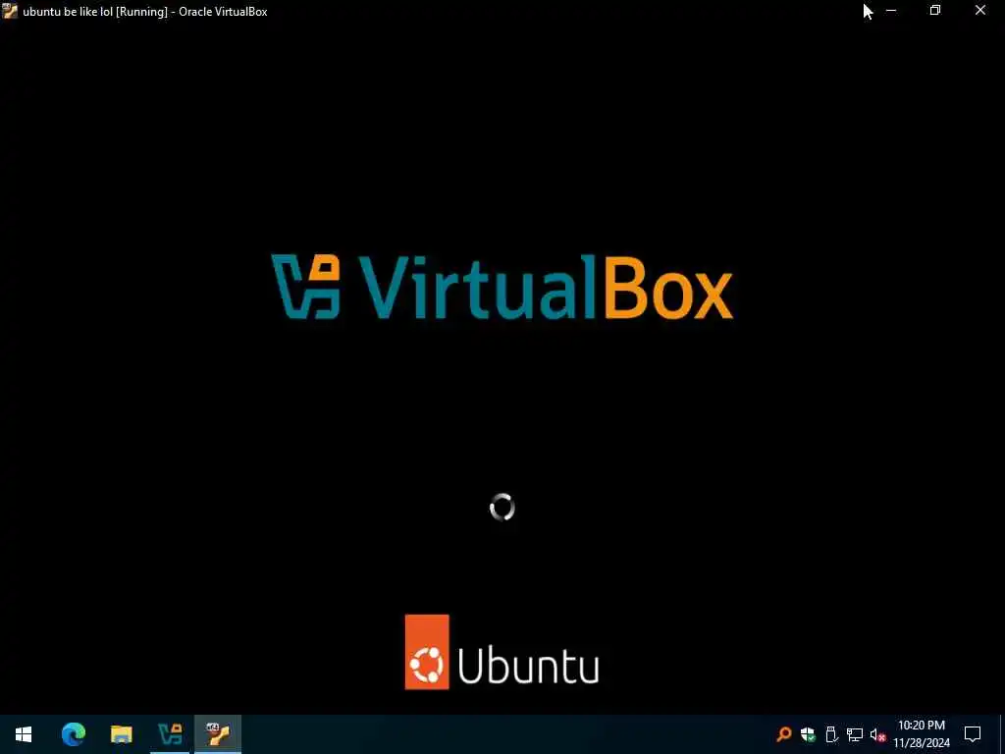Open File Explorer from the taskbar

click(x=121, y=734)
